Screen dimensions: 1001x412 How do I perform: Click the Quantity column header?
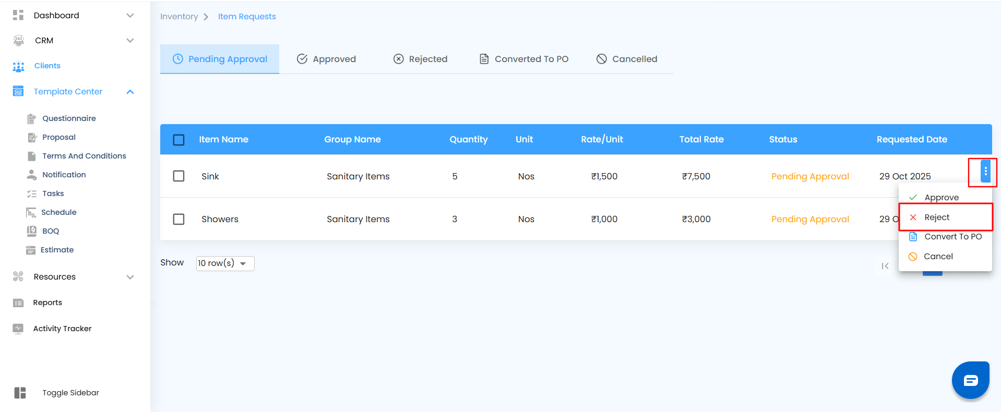click(469, 139)
